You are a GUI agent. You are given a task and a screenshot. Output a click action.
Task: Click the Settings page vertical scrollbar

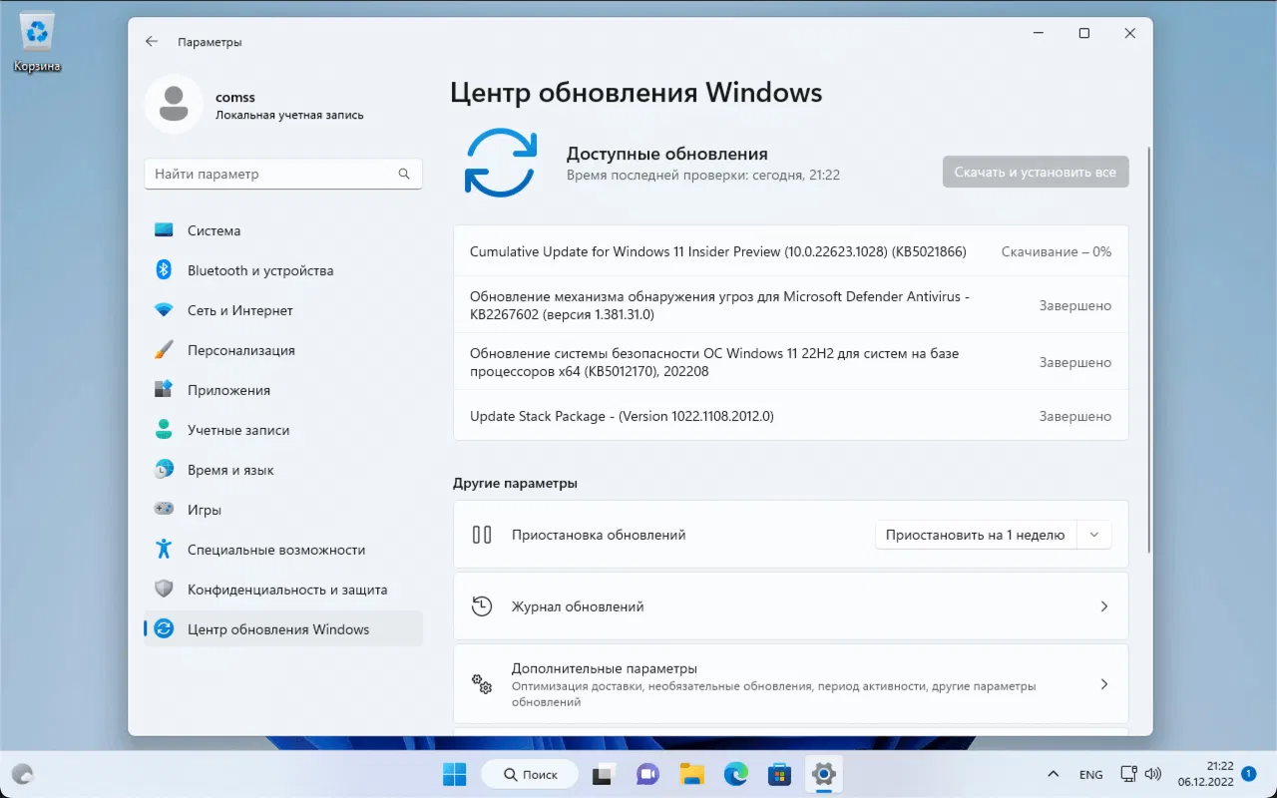coord(1149,349)
